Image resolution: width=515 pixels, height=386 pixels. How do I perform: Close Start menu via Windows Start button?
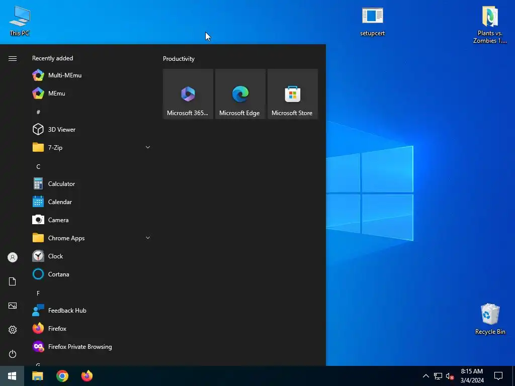point(12,376)
